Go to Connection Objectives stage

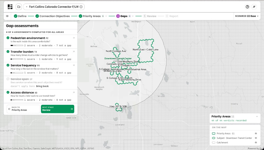[x=53, y=16]
